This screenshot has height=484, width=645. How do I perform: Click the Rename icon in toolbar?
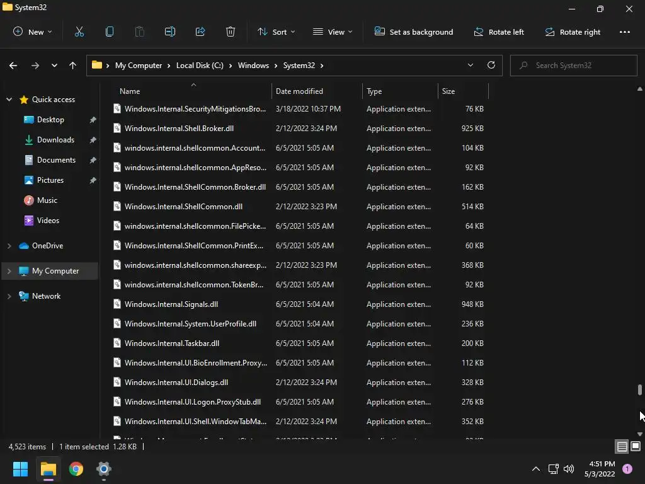coord(170,32)
